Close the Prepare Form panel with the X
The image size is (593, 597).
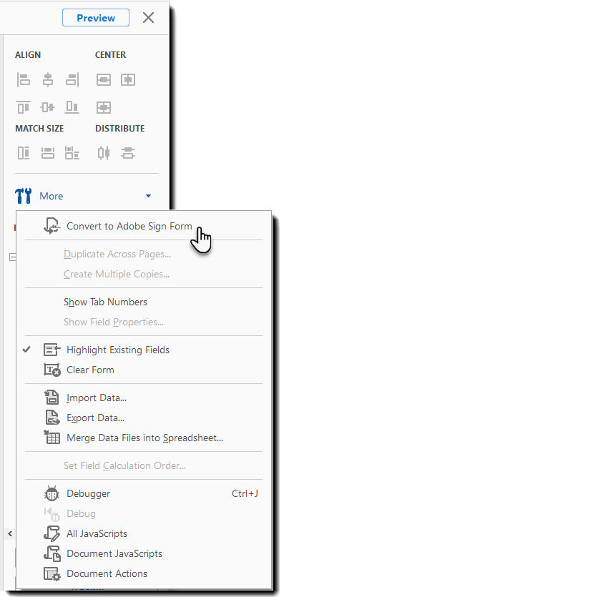click(148, 17)
